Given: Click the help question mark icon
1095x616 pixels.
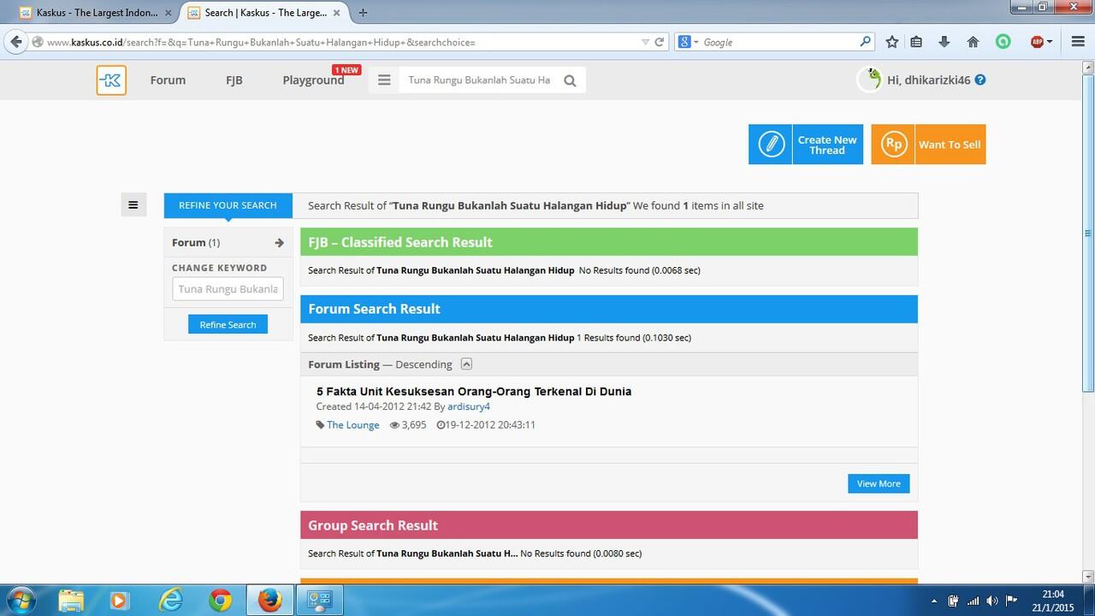Looking at the screenshot, I should (x=980, y=80).
